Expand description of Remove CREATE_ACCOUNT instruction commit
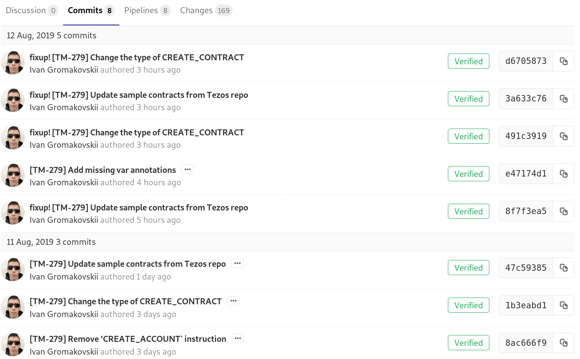 [x=238, y=338]
